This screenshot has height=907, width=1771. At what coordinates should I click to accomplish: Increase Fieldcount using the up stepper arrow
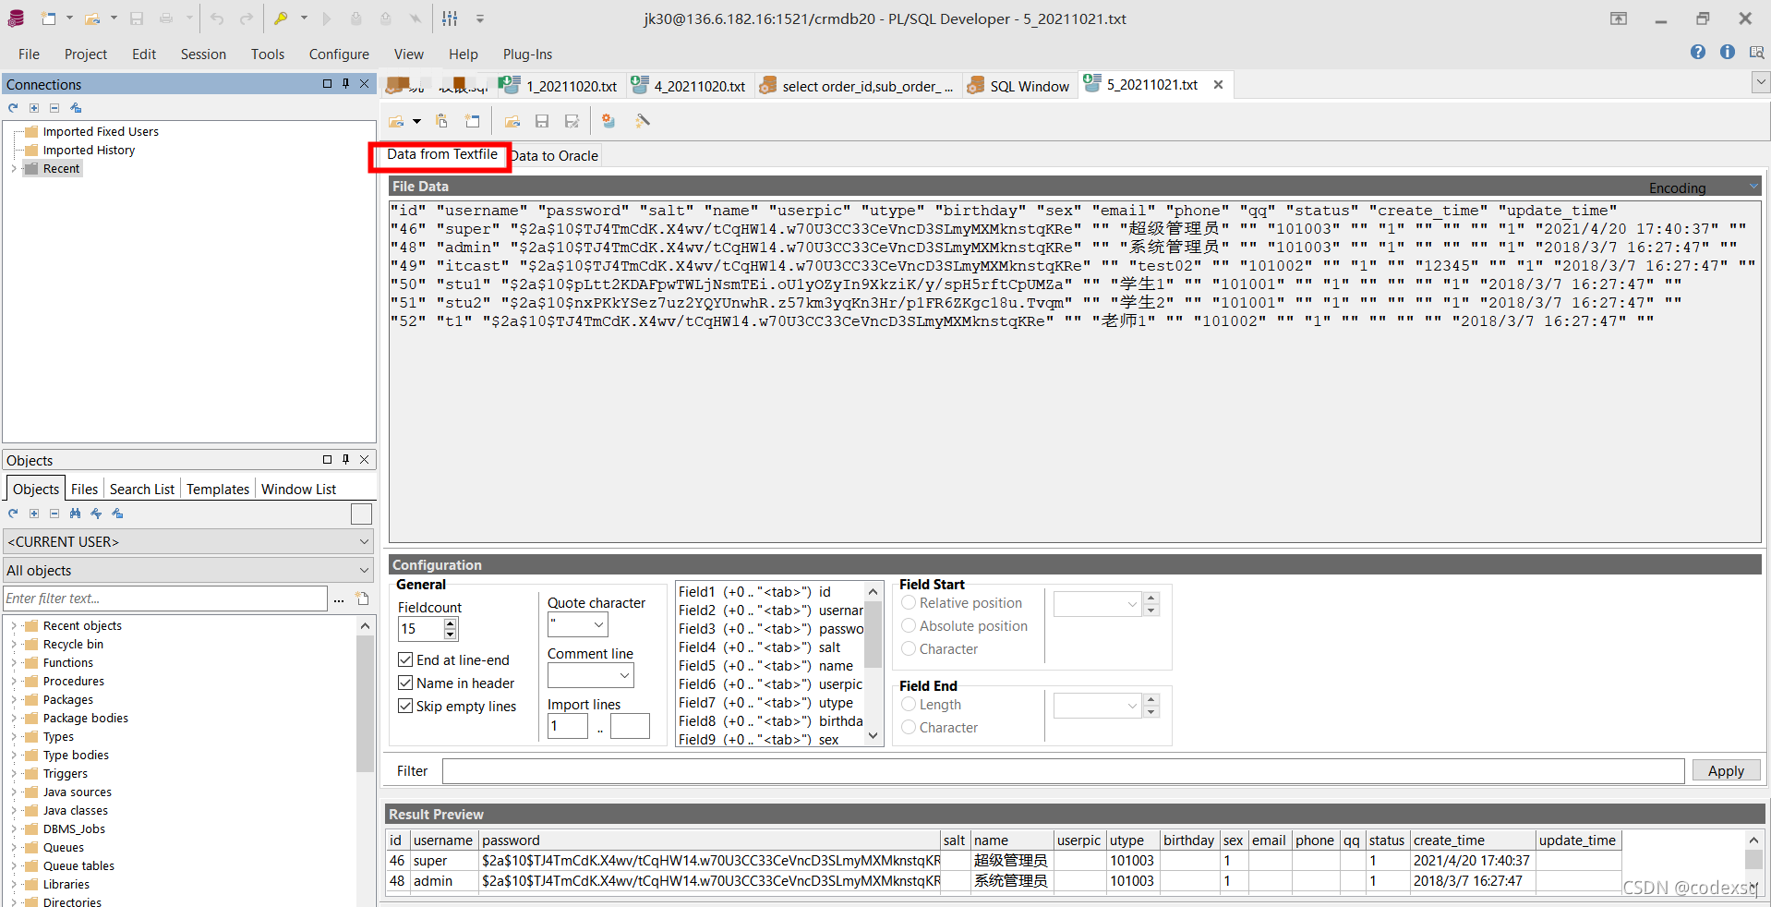450,623
